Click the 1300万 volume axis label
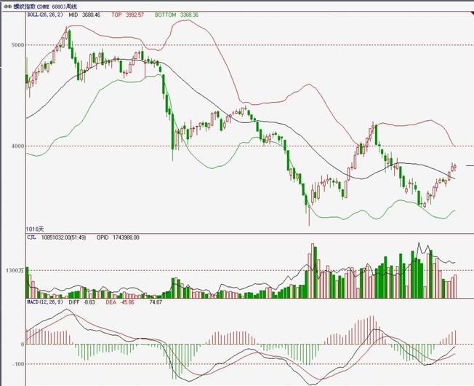Image resolution: width=474 pixels, height=386 pixels. point(15,270)
